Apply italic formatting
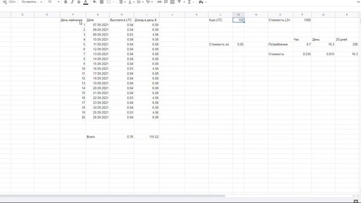The width and height of the screenshot is (361, 203). [72, 2]
